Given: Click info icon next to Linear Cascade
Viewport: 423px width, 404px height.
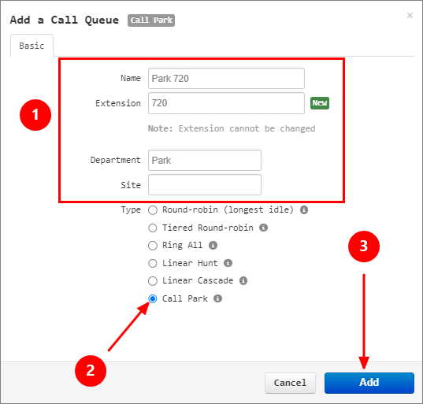Looking at the screenshot, I should (x=243, y=280).
